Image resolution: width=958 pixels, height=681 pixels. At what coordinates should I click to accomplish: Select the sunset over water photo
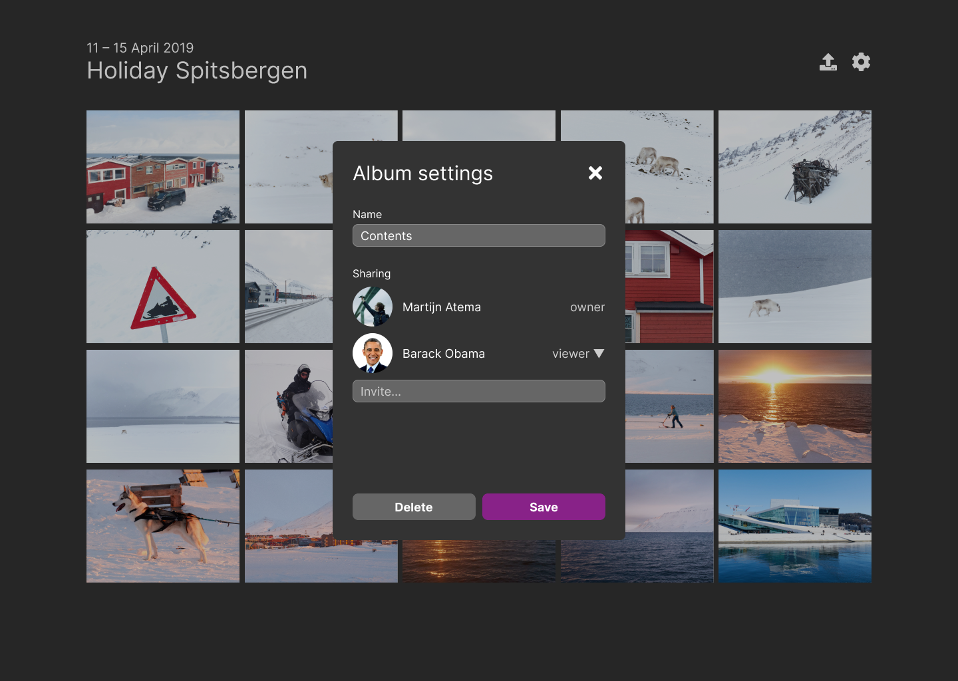point(794,406)
